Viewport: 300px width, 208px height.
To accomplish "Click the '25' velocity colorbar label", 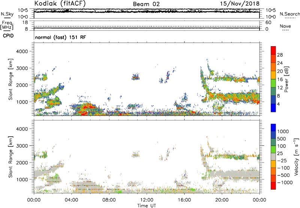I will (x=280, y=154).
